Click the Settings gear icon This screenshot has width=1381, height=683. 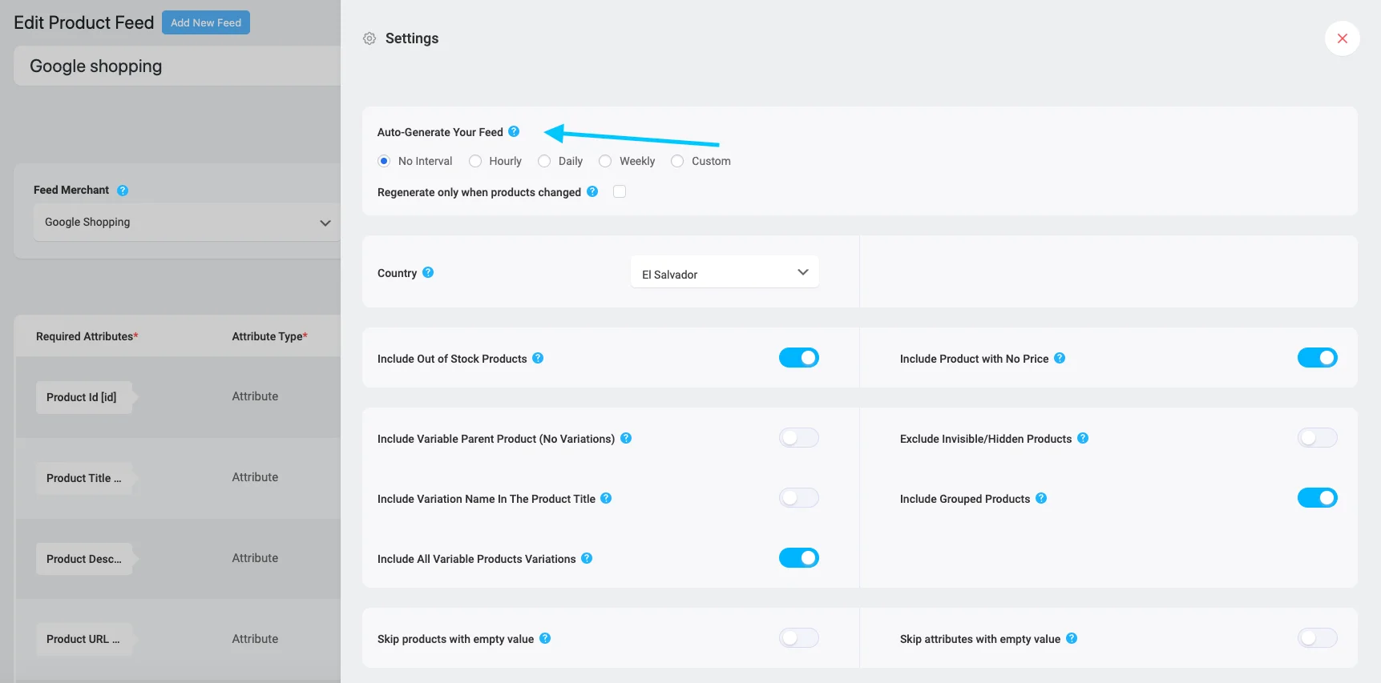369,38
